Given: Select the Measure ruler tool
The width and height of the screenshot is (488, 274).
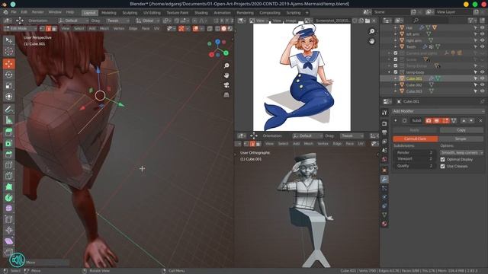Looking at the screenshot, I should pos(8,119).
